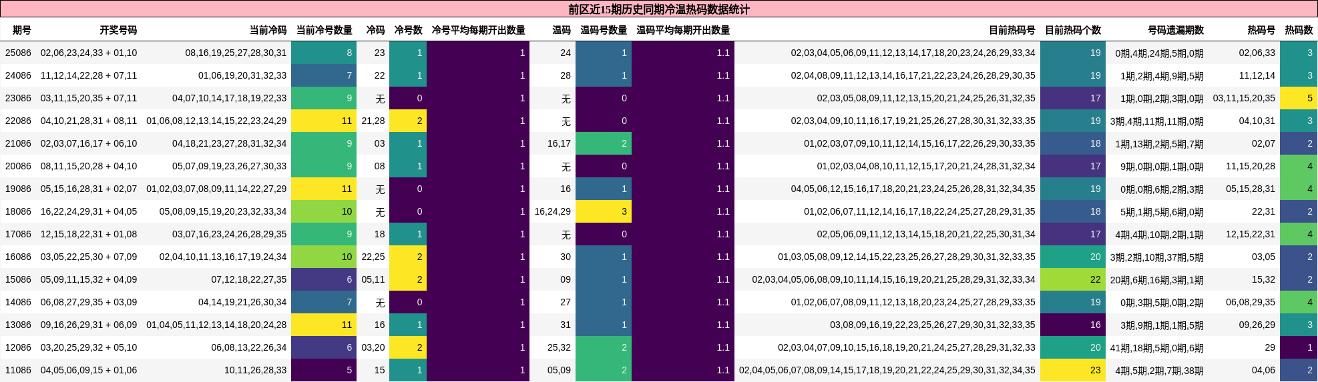Click draw numbers '03,11,15,20,35 + 07,11'
This screenshot has height=382, width=1318.
(x=89, y=98)
